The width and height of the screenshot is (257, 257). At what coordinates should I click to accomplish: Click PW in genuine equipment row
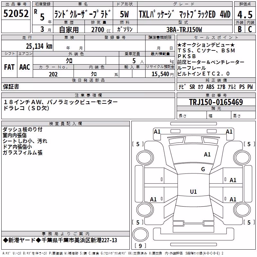coord(250,87)
